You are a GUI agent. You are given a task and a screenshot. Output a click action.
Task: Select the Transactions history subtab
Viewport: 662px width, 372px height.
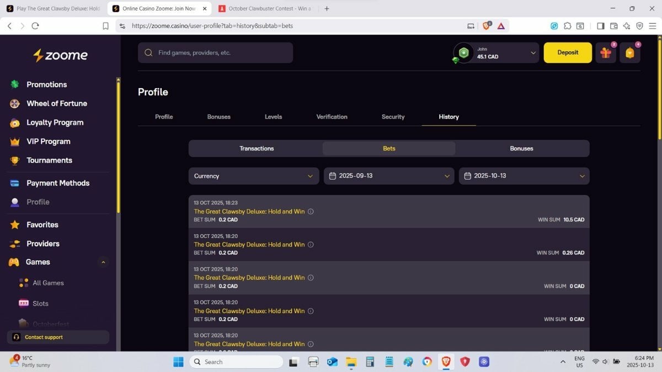pyautogui.click(x=257, y=148)
